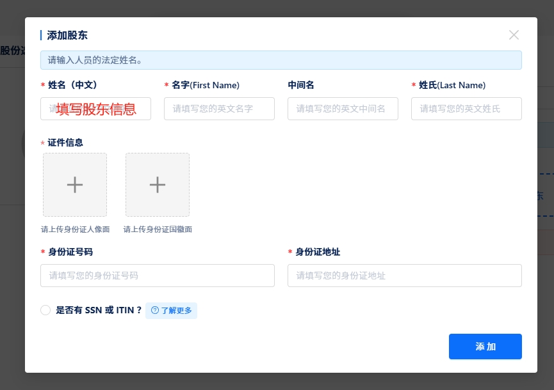Click the 姓名（中文）input field
Viewport: 554px width, 390px height.
(x=95, y=109)
